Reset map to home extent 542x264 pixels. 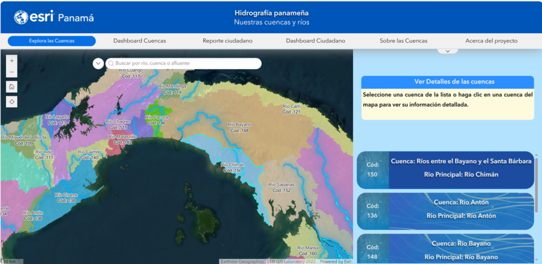[12, 87]
